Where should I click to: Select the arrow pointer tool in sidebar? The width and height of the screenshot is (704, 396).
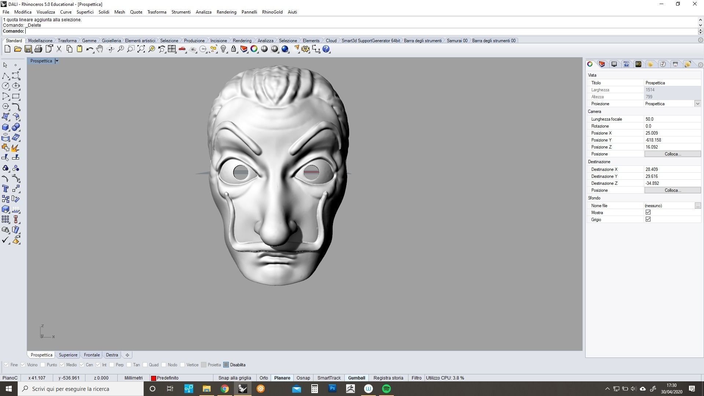click(5, 65)
